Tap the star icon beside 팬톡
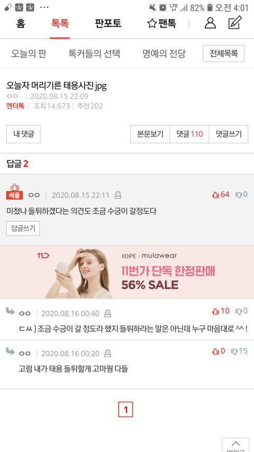Image resolution: width=254 pixels, height=452 pixels. (152, 24)
